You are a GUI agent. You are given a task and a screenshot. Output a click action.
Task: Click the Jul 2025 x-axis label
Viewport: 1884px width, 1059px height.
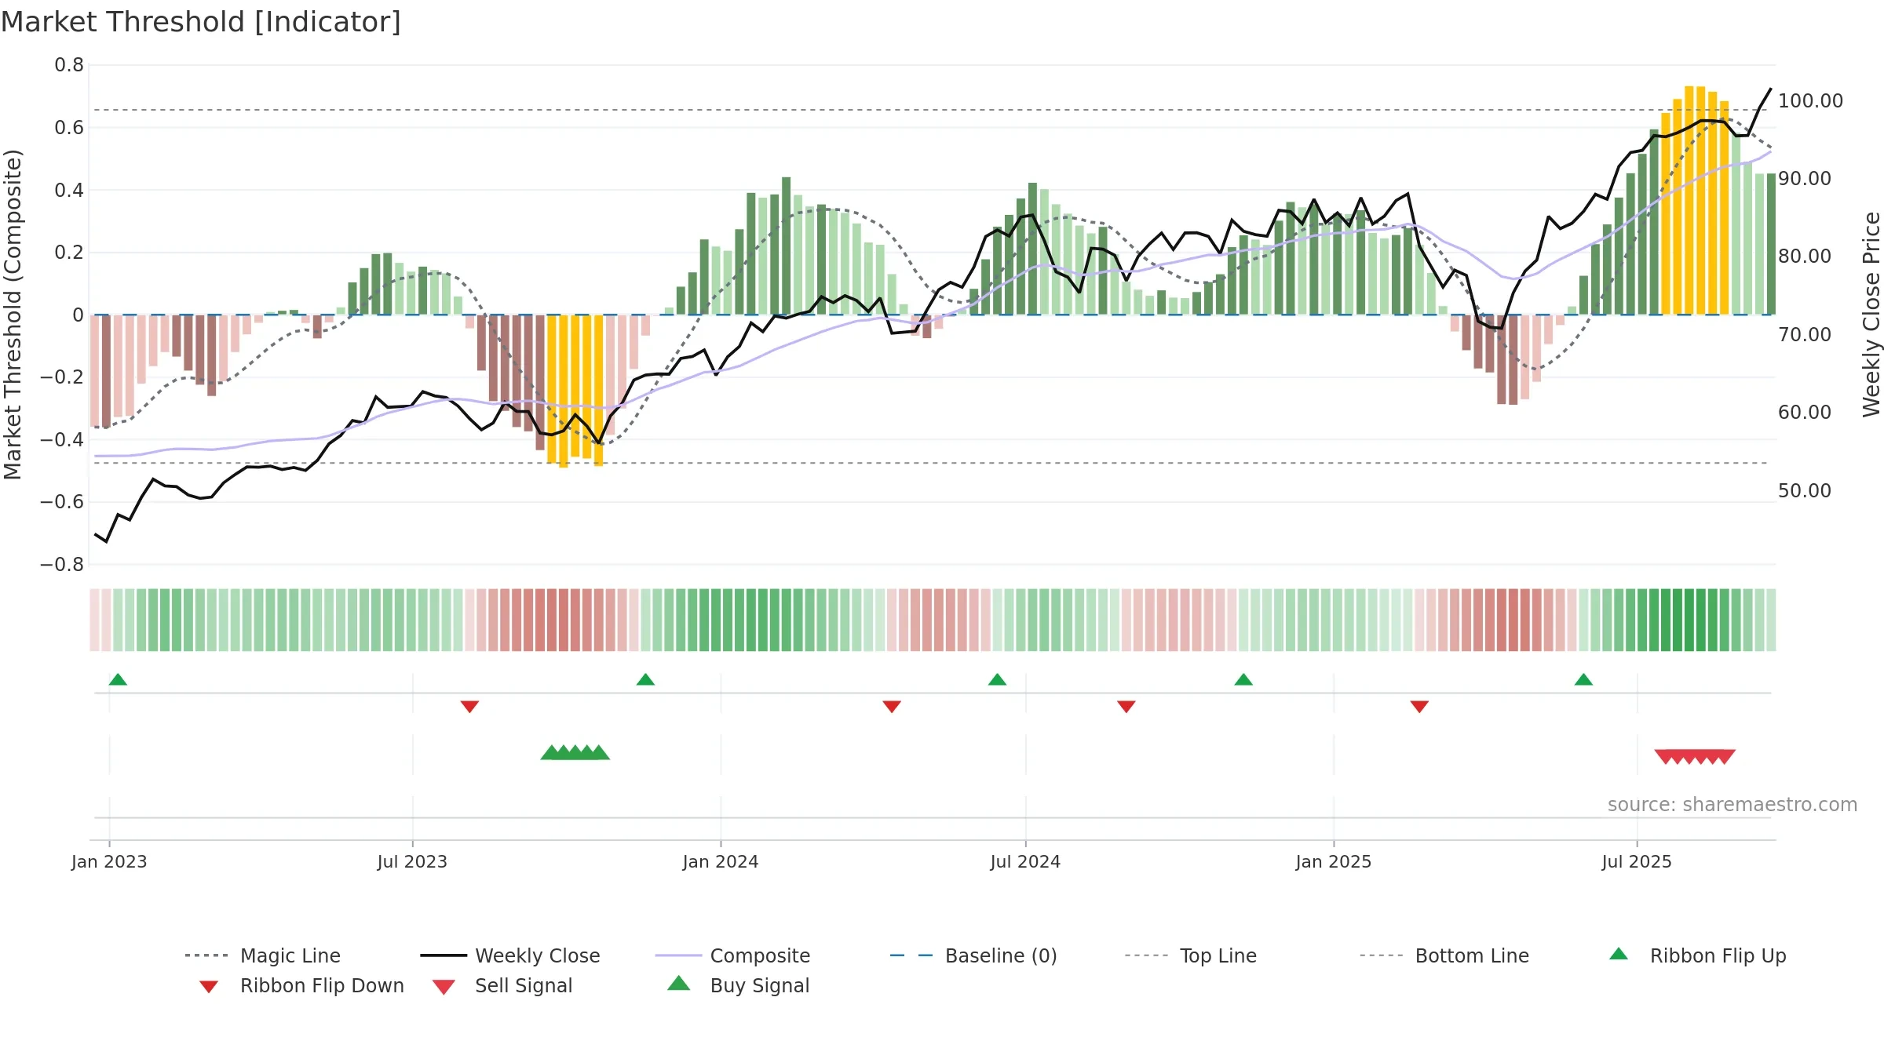tap(1637, 861)
